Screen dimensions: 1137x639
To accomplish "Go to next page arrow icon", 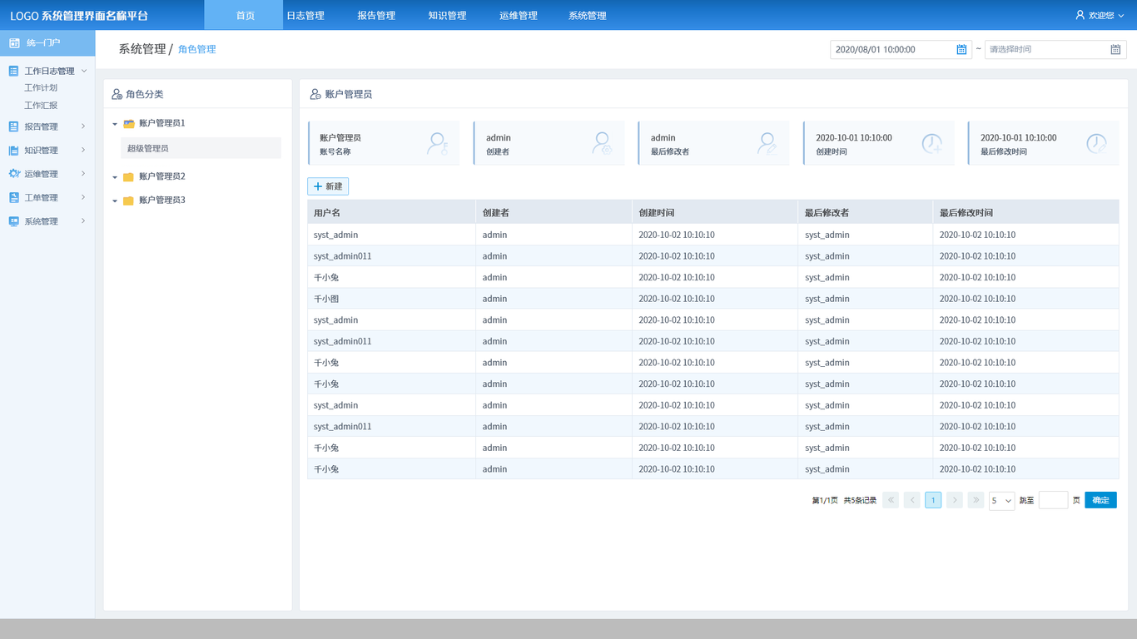I will 955,500.
